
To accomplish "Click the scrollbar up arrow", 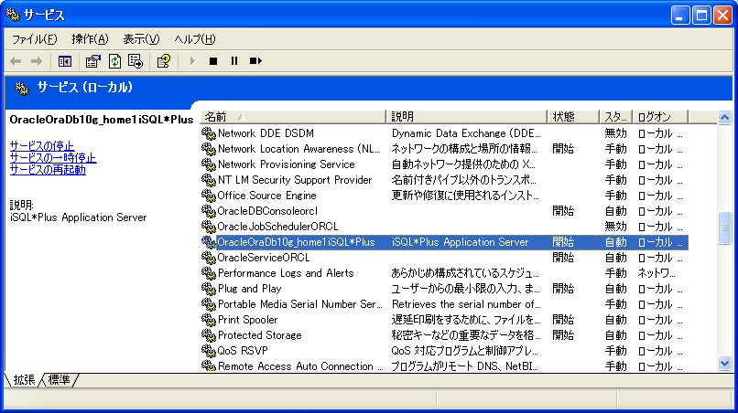I will [x=725, y=117].
